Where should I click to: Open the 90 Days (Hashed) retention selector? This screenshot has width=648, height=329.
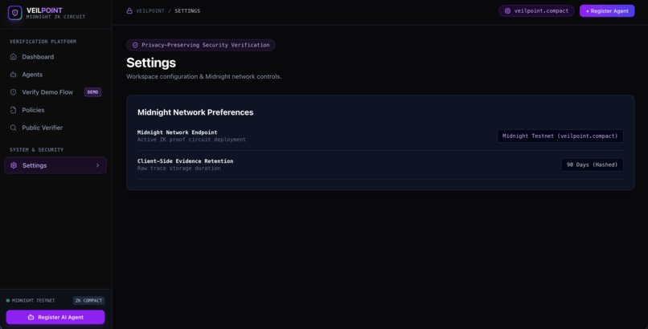tap(592, 165)
